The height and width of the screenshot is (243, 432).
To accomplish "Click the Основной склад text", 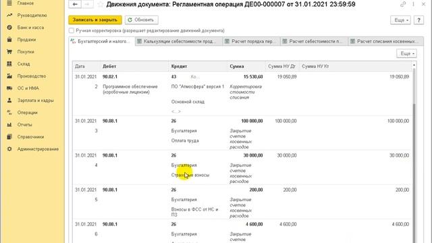I will 188,102.
